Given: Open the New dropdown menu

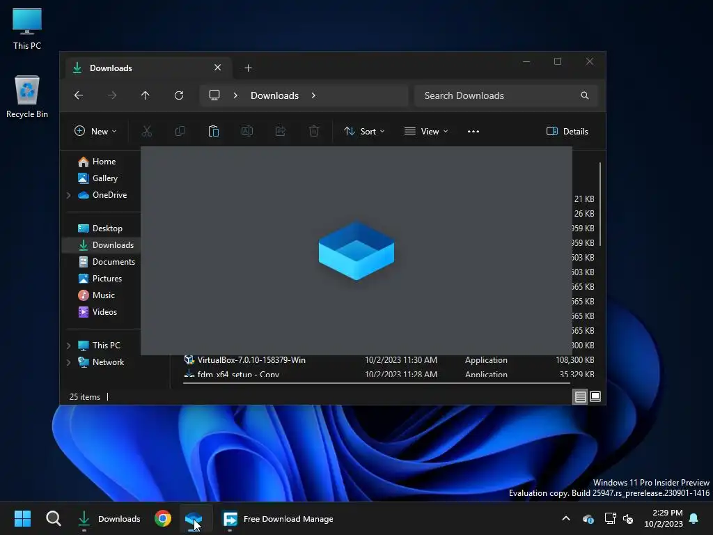Looking at the screenshot, I should click(95, 131).
